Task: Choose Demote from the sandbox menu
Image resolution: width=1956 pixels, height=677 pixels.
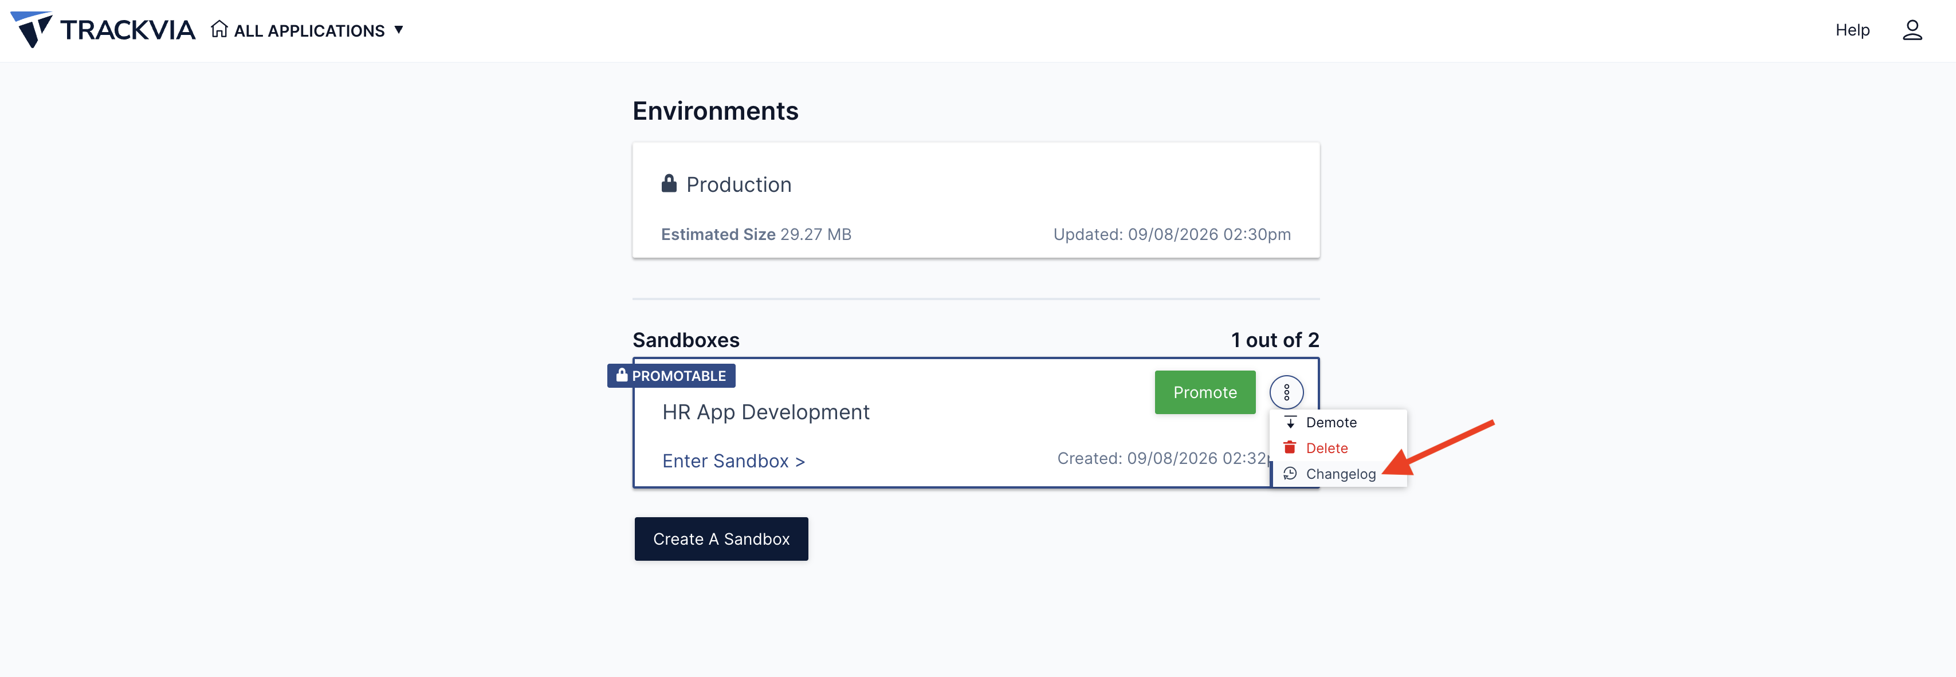Action: point(1338,423)
